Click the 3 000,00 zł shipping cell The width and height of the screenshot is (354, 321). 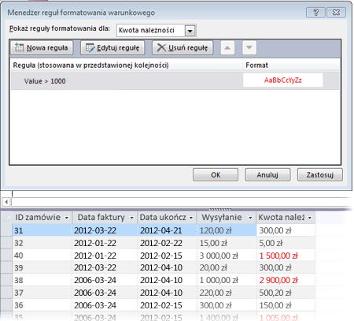227,256
